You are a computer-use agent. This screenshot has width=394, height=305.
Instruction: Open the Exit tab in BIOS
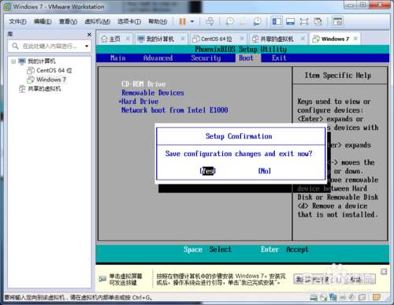[279, 58]
